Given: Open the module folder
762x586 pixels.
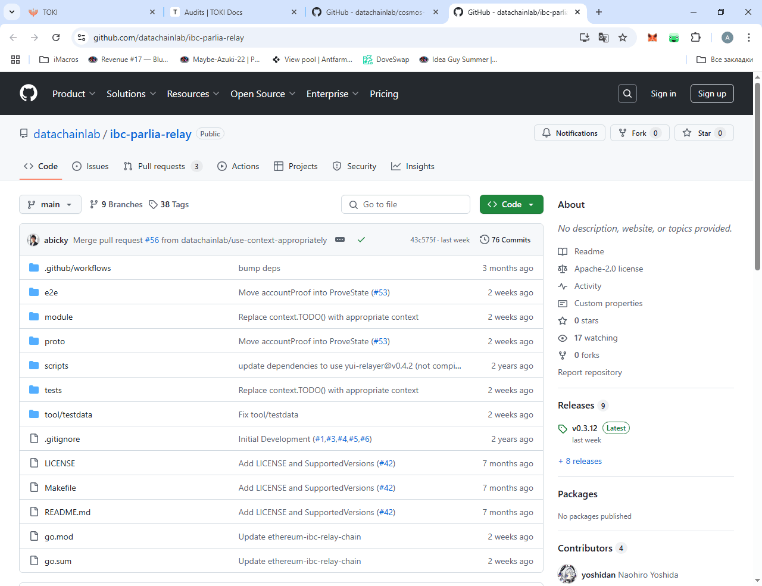Looking at the screenshot, I should coord(58,317).
